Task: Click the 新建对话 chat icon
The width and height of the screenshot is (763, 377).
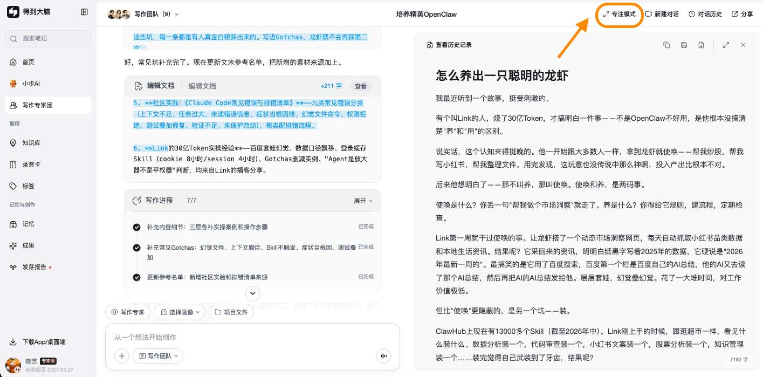Action: tap(649, 14)
